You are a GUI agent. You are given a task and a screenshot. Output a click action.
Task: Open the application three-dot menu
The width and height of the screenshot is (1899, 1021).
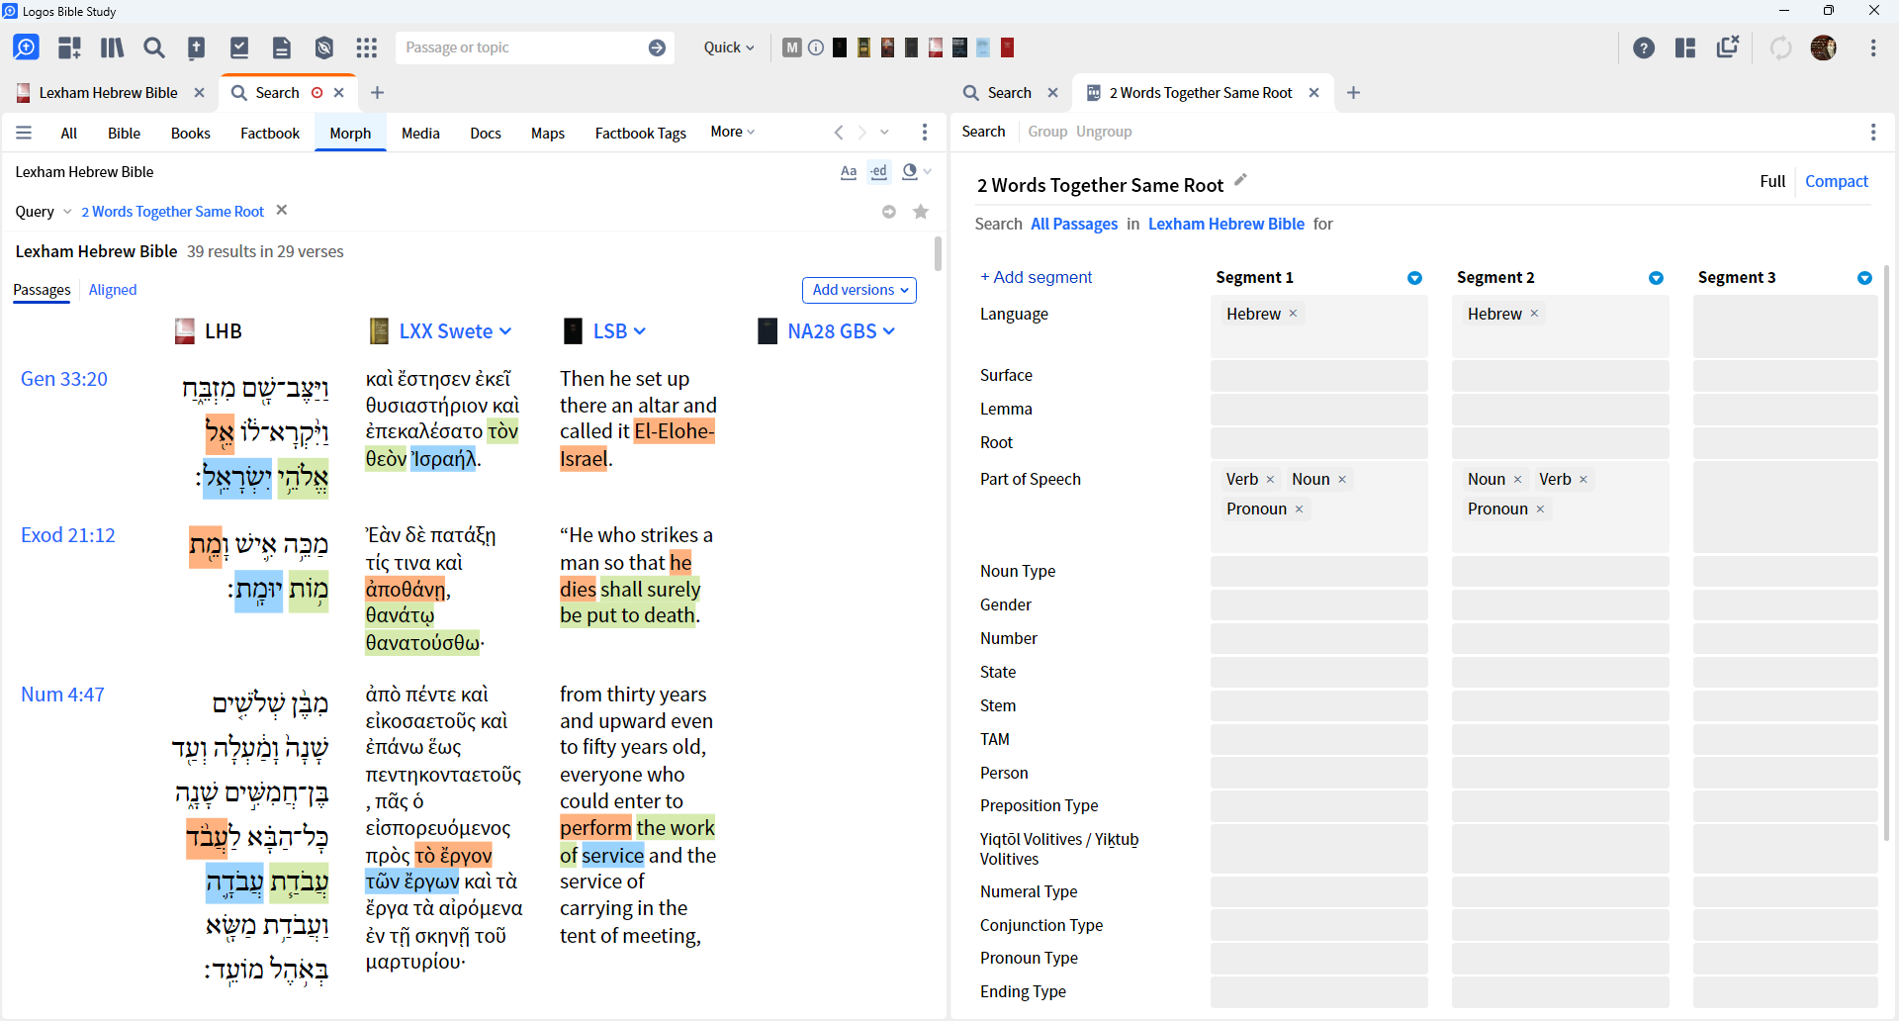pos(1873,47)
